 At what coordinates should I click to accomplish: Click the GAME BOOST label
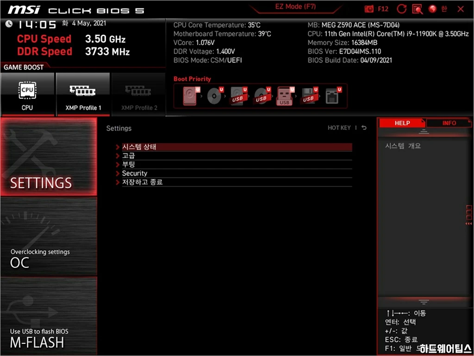point(24,67)
